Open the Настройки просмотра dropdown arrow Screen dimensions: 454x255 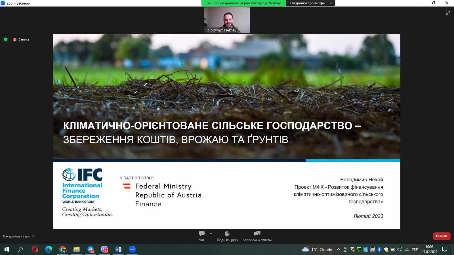tap(330, 3)
